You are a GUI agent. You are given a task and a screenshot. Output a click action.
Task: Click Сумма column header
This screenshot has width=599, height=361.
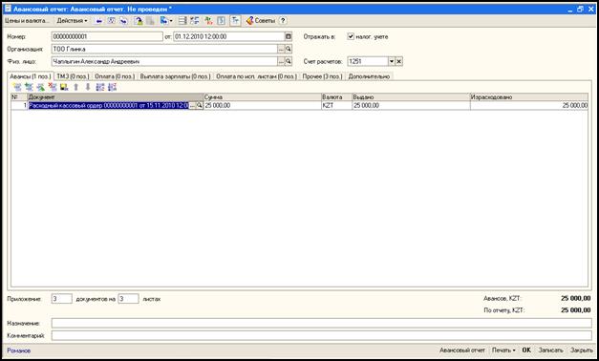[x=262, y=97]
